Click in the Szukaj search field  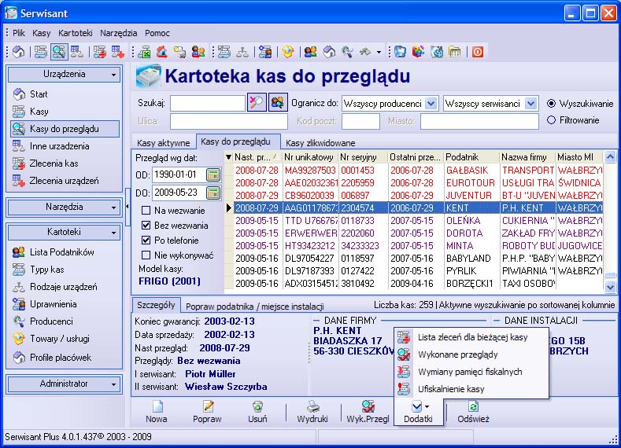(x=208, y=103)
